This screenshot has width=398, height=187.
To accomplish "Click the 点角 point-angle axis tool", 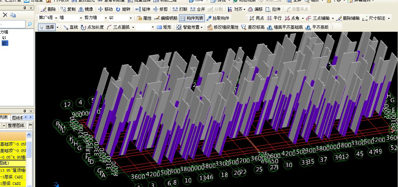I will tap(292, 18).
